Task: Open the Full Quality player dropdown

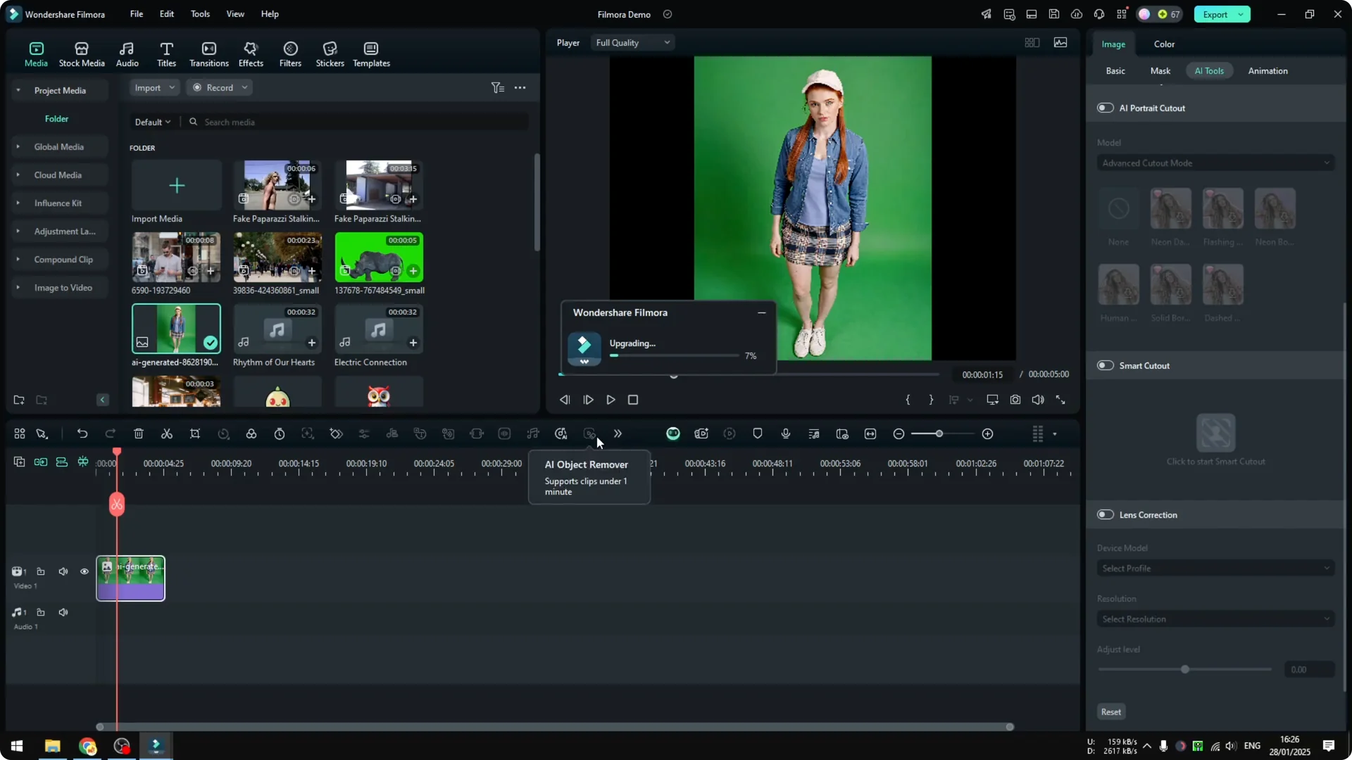Action: [x=632, y=42]
